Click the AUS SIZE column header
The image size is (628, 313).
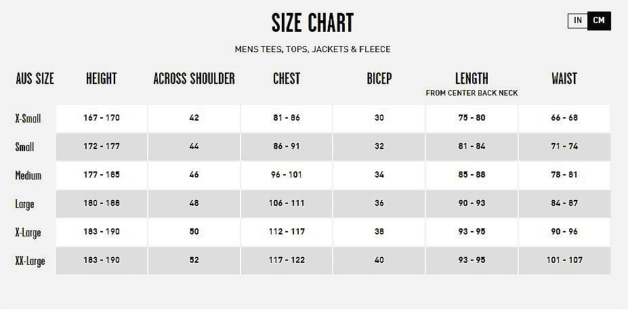point(35,79)
